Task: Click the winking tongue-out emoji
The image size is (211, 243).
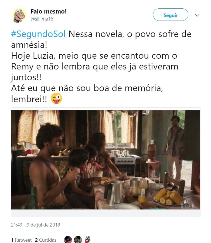Action: coord(56,98)
